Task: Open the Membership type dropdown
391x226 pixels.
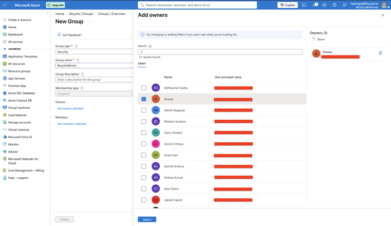Action: 94,93
